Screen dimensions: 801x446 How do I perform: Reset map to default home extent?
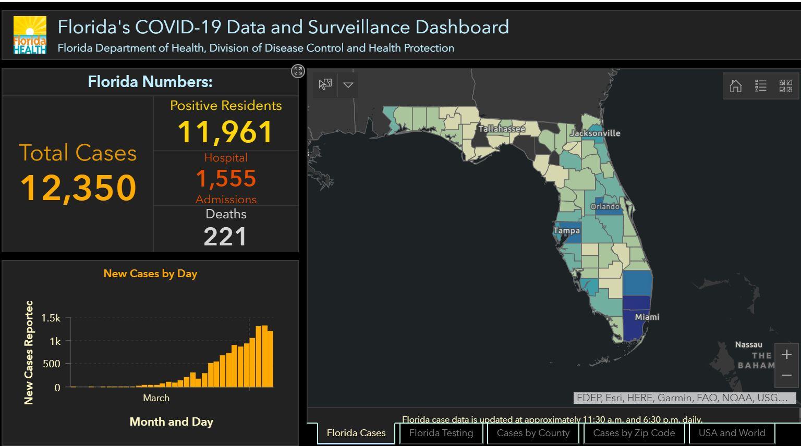(735, 86)
